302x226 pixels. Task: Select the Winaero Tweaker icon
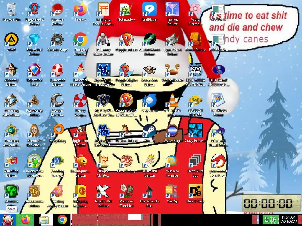172,166
